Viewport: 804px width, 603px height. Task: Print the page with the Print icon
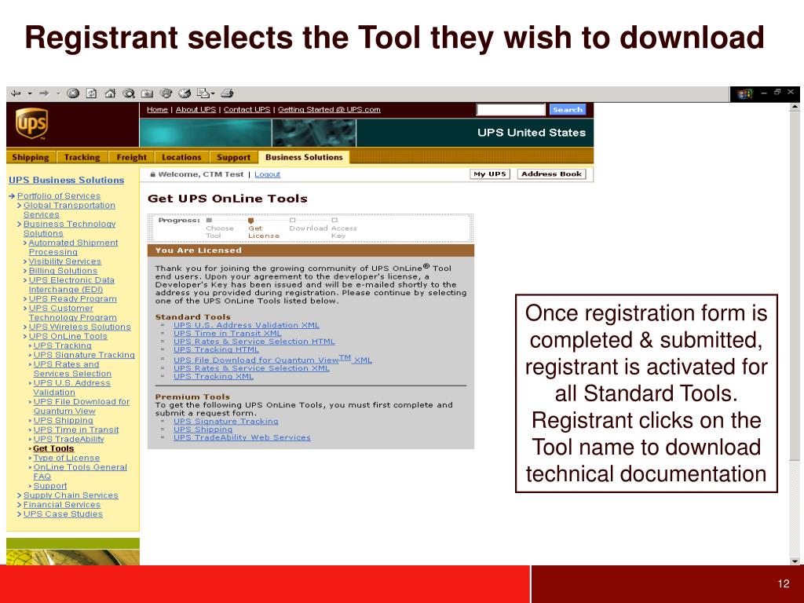tap(227, 93)
